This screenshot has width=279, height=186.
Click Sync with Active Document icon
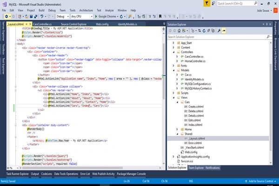(199, 31)
